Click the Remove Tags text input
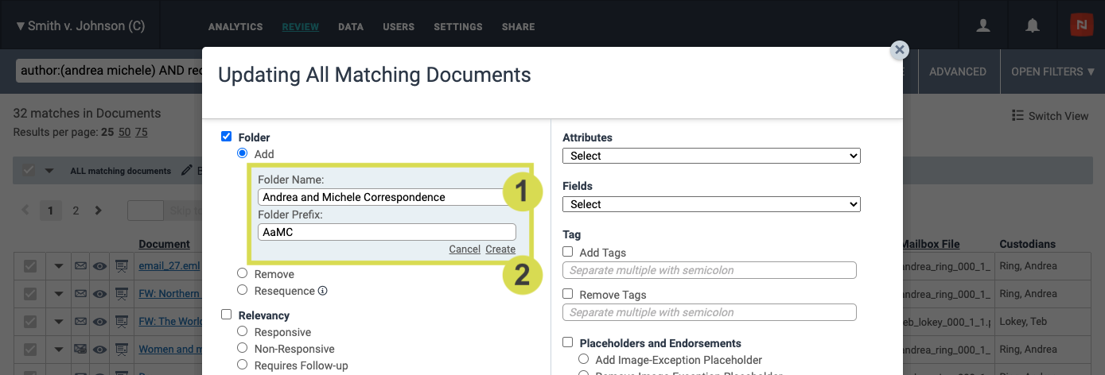This screenshot has height=375, width=1105. point(710,312)
